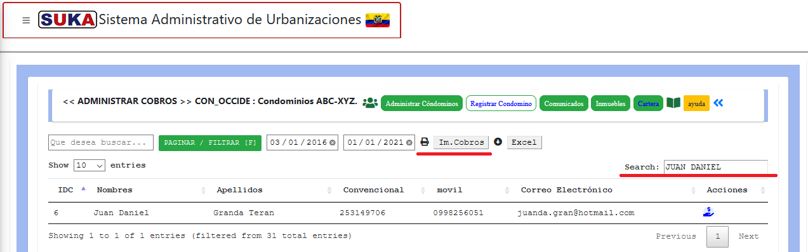808x252 pixels.
Task: Click the Im.Cobros button
Action: coord(461,142)
